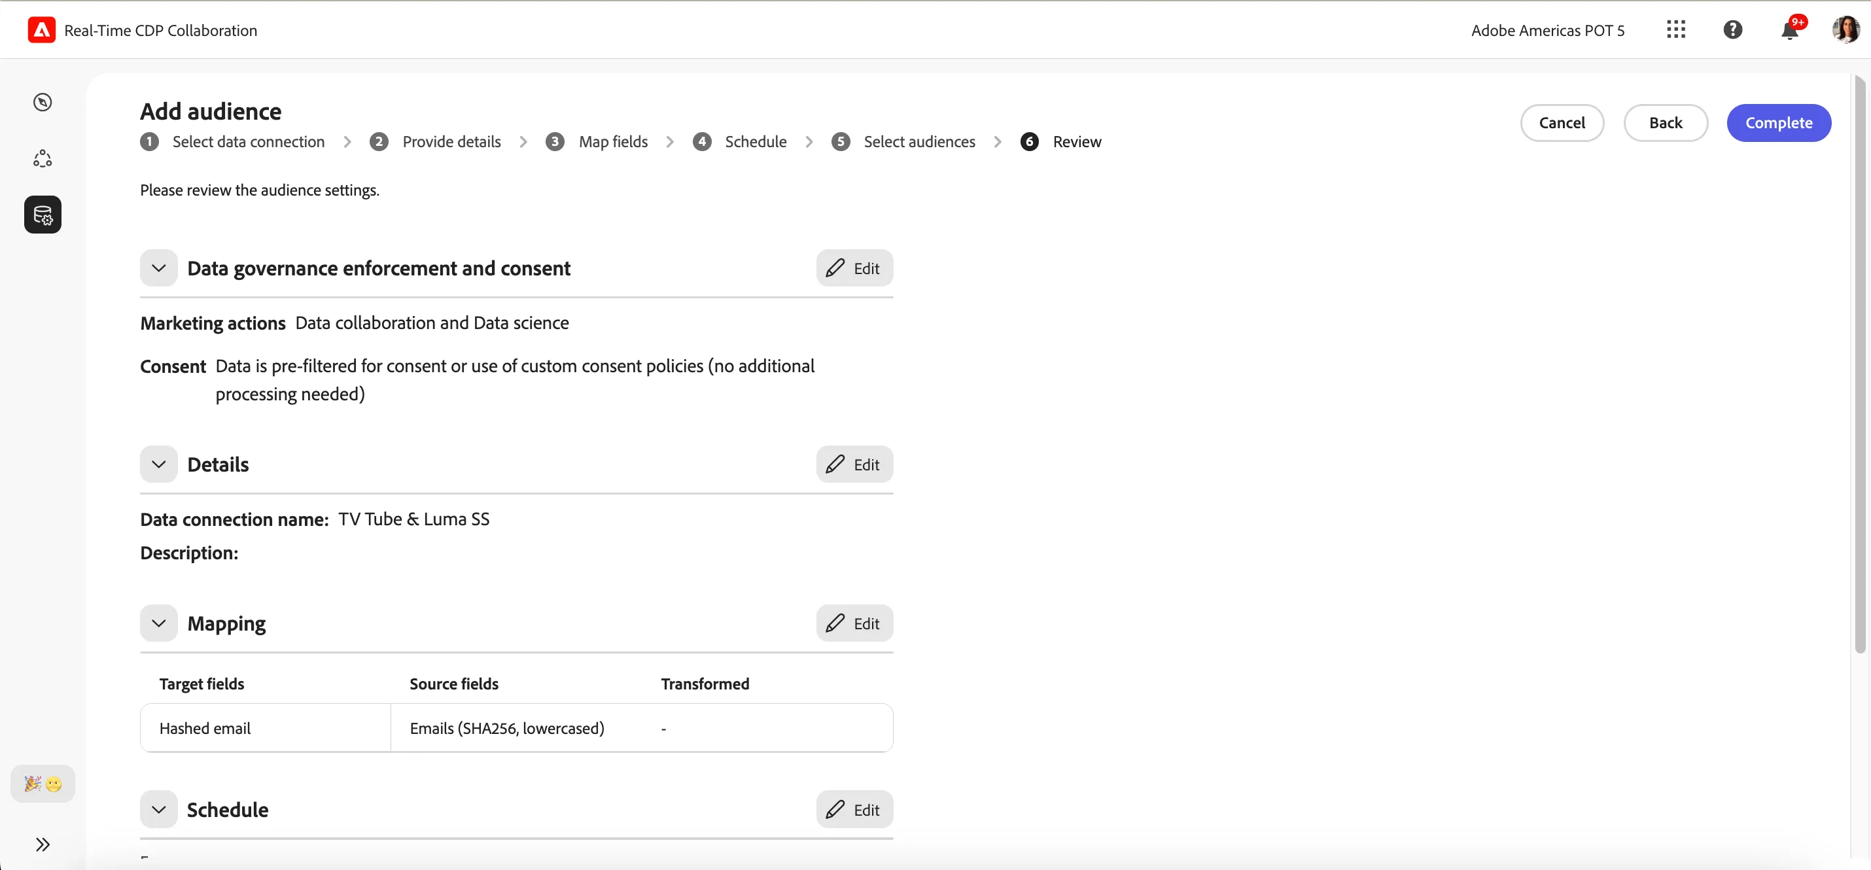Viewport: 1871px width, 870px height.
Task: Click the Adobe logo icon
Action: tap(41, 30)
